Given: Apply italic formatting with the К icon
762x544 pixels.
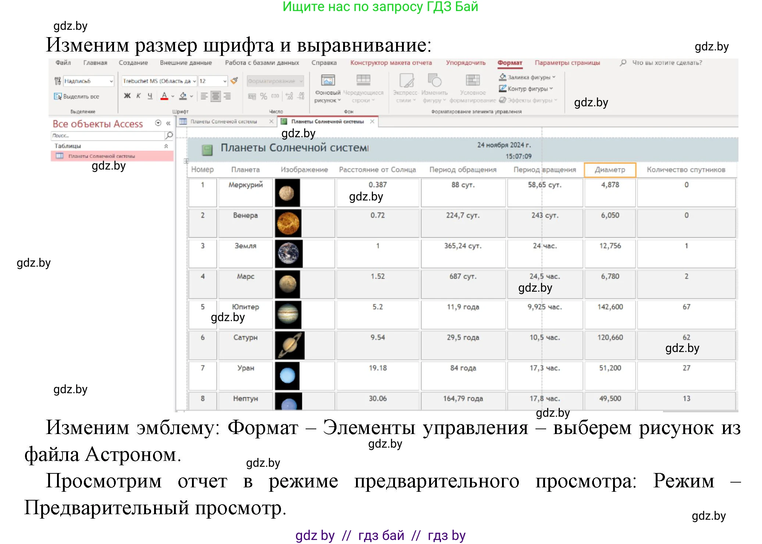Looking at the screenshot, I should pyautogui.click(x=139, y=96).
